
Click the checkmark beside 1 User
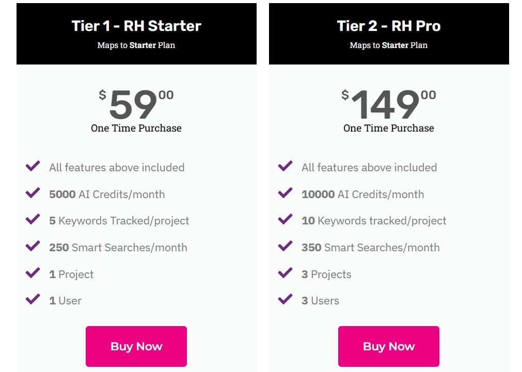click(x=33, y=300)
